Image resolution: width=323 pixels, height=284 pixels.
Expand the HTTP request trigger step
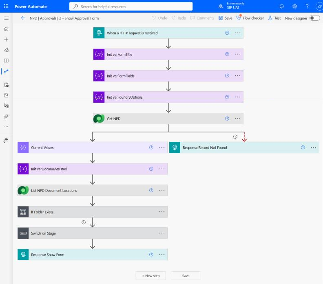point(168,33)
